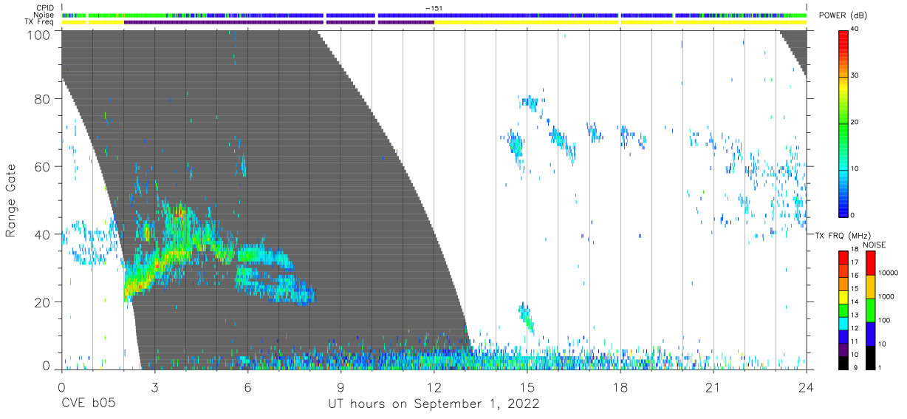Click the Range Gate y-axis title
Viewport: 907px width, 419px height.
11,200
